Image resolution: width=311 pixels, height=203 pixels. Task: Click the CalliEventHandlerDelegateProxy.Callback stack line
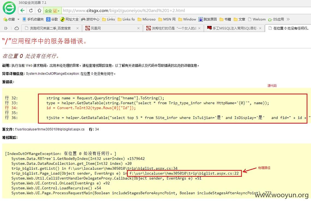106,178
